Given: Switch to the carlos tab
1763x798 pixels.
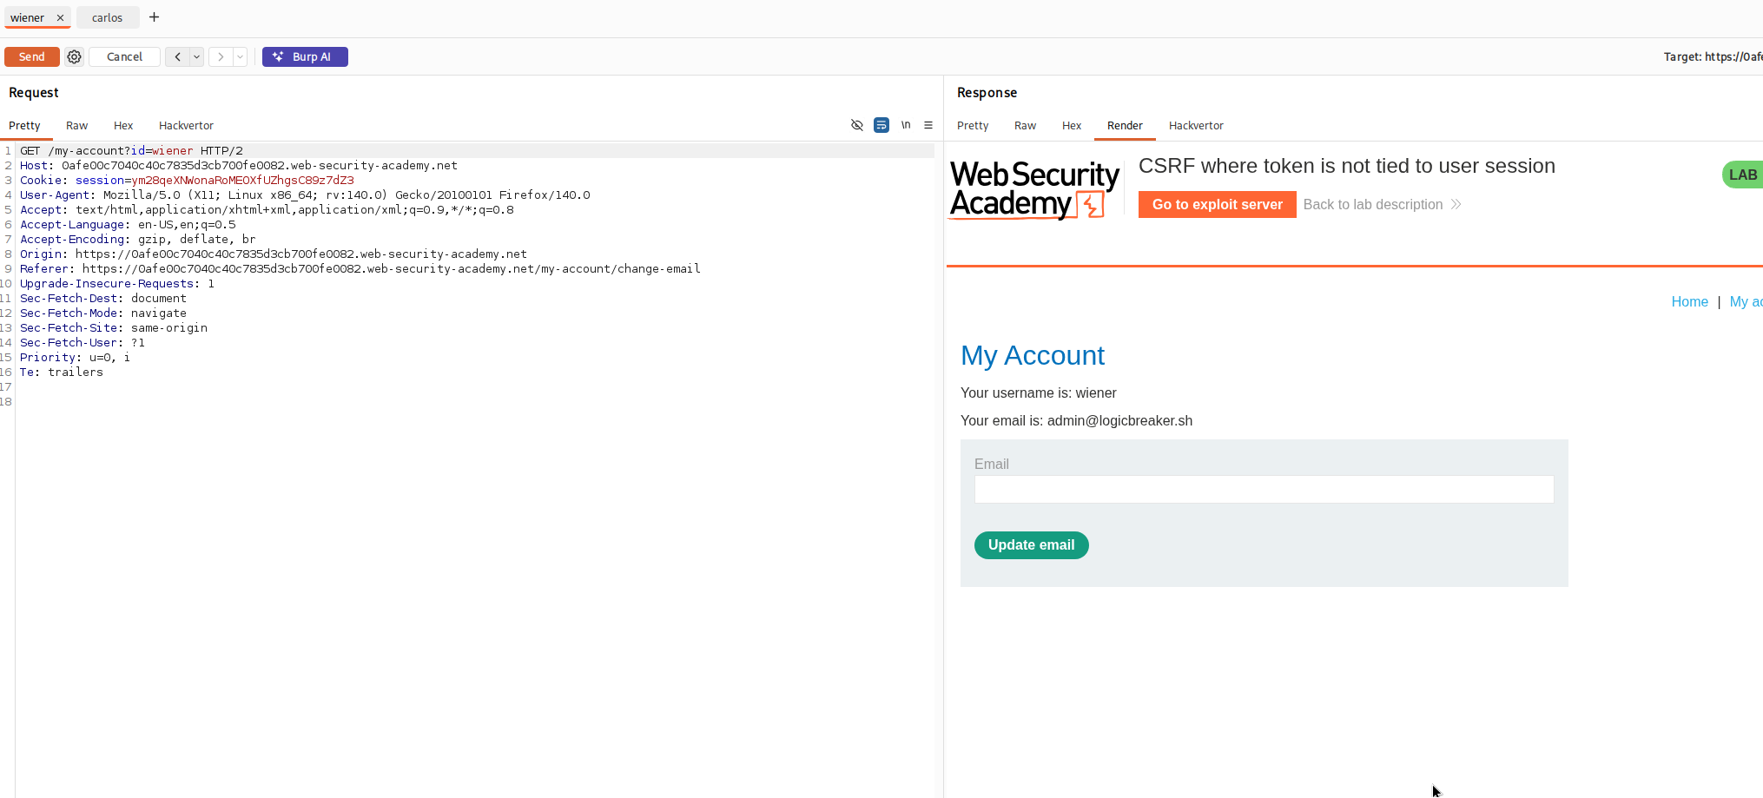Looking at the screenshot, I should 108,17.
